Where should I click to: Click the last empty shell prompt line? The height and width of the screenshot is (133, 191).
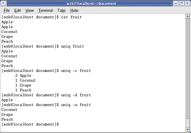point(30,124)
